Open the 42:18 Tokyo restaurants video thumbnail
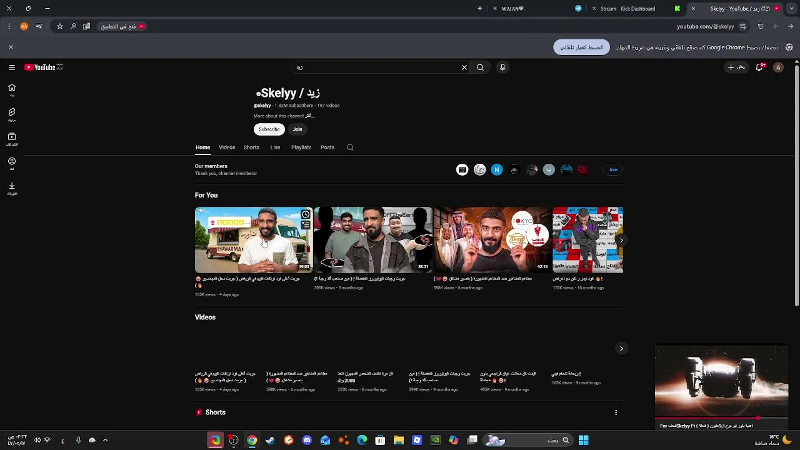 point(492,240)
